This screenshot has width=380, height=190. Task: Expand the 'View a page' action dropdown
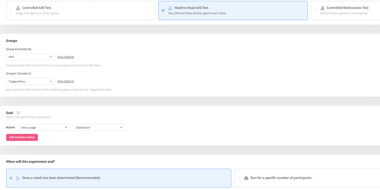[x=44, y=127]
